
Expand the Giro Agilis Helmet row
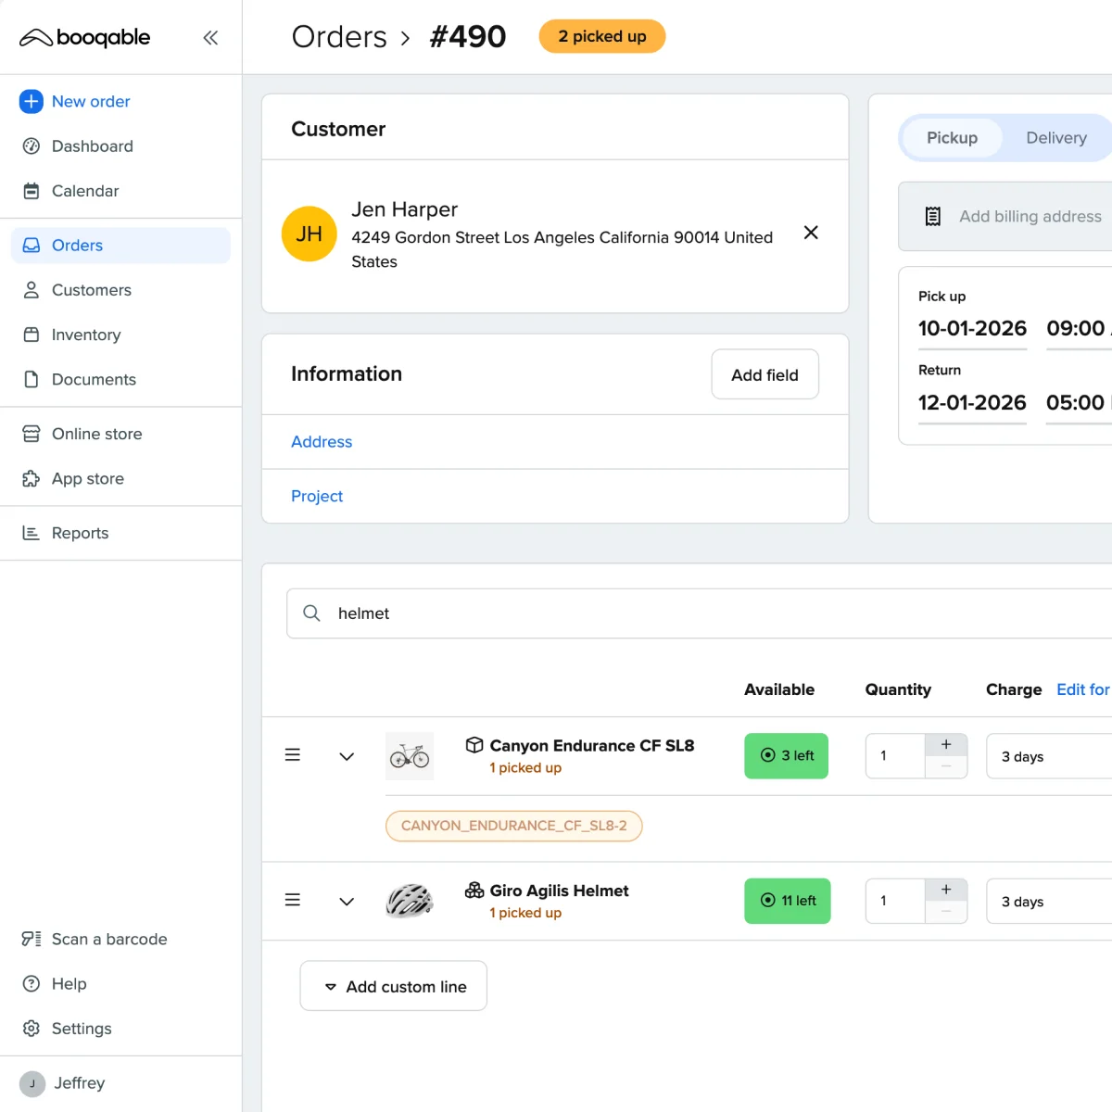point(346,900)
